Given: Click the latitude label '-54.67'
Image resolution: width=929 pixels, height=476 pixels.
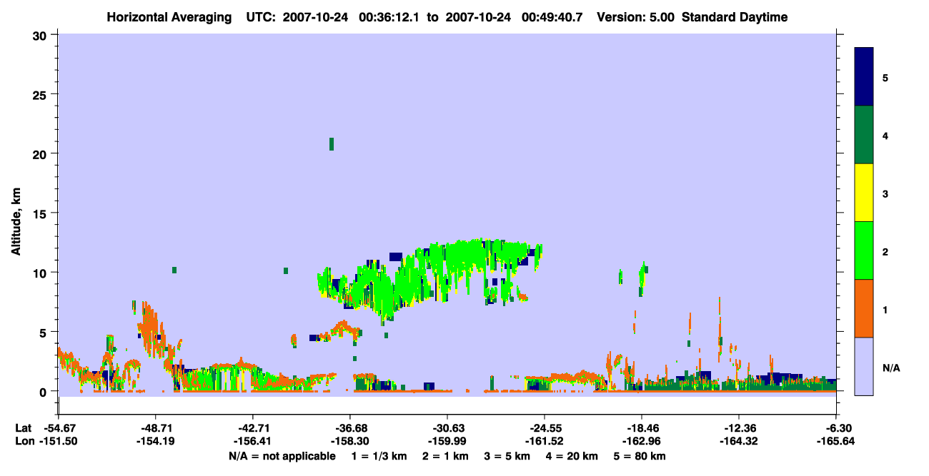Looking at the screenshot, I should 59,428.
